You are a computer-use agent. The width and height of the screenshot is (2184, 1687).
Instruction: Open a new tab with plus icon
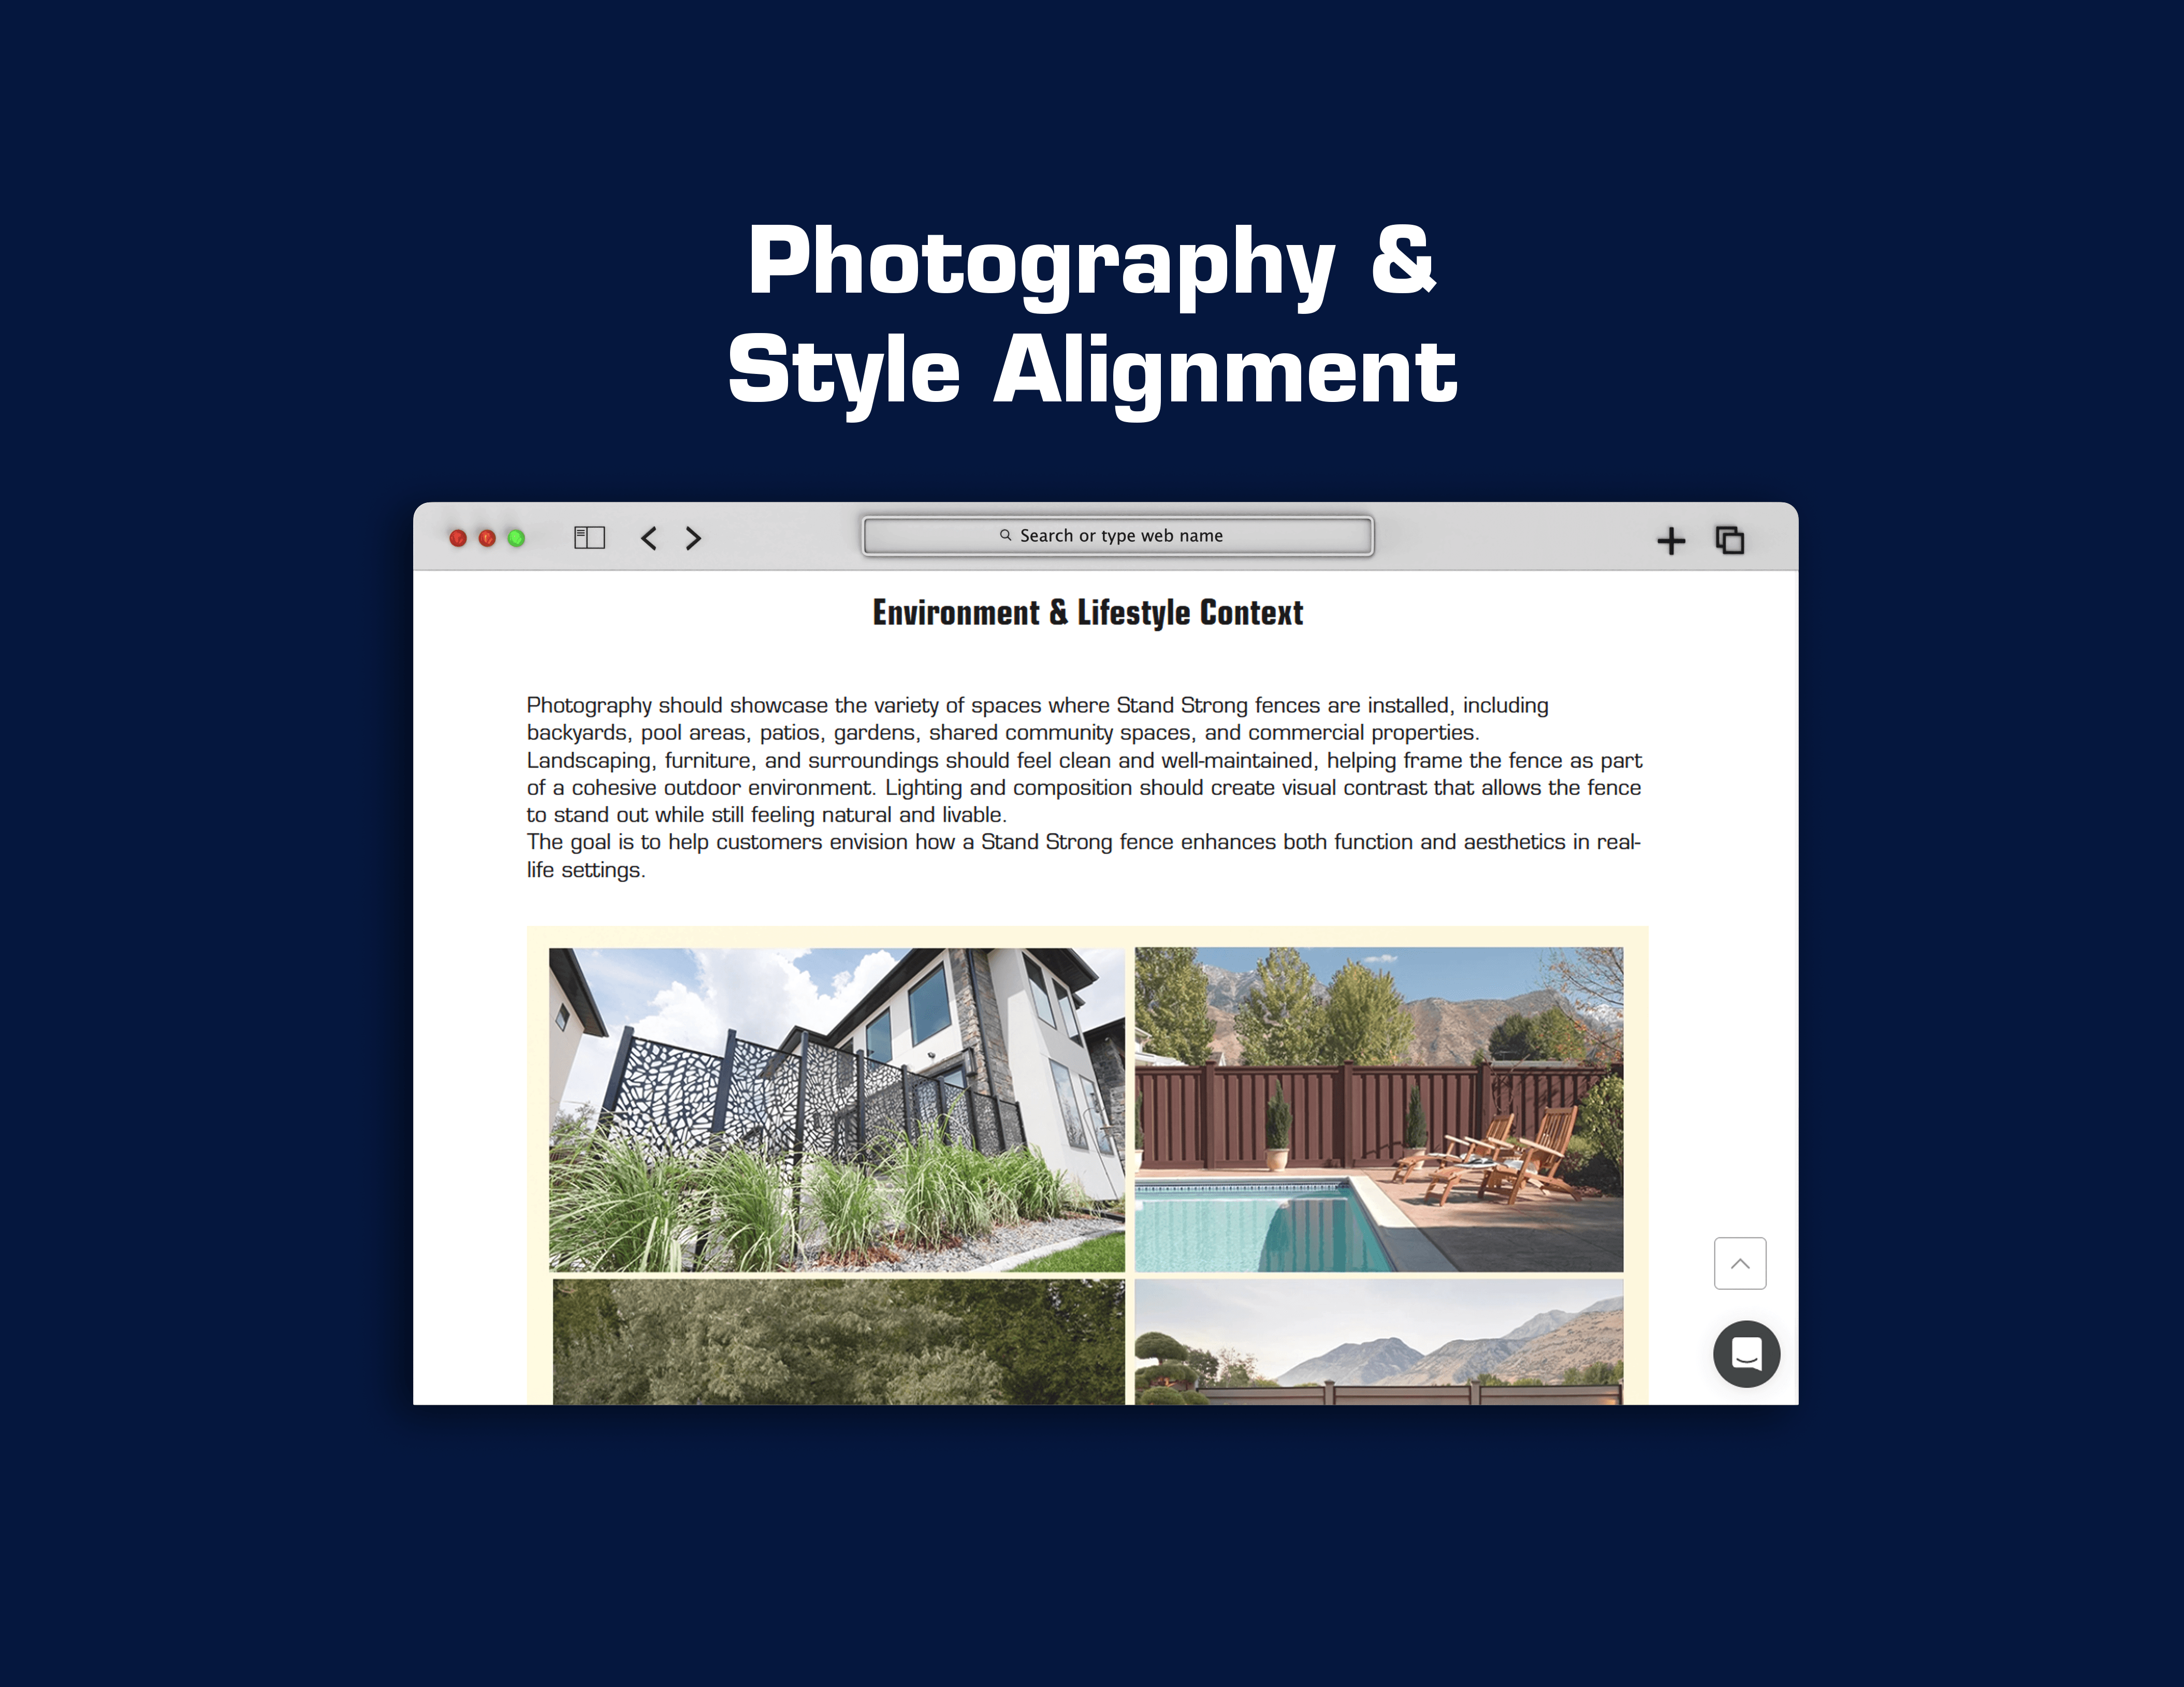(1670, 541)
